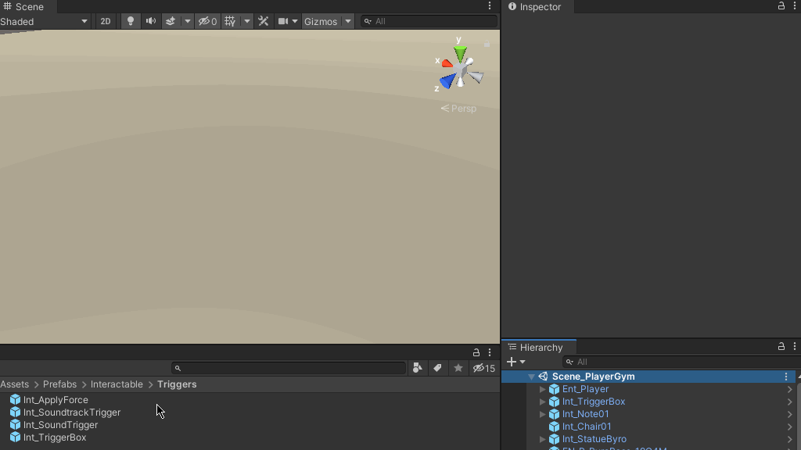Screen dimensions: 801x450
Task: Select the Hierarchy tab
Action: tap(540, 348)
